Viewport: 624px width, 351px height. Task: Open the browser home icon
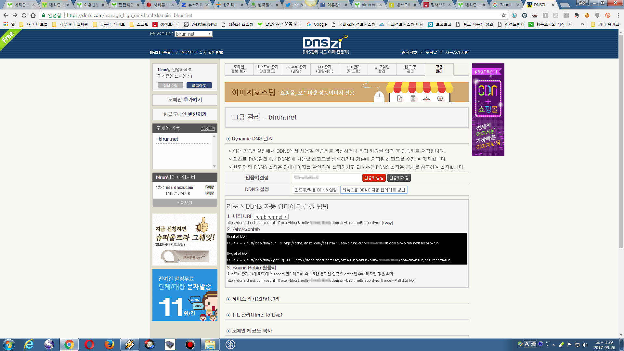click(x=33, y=15)
